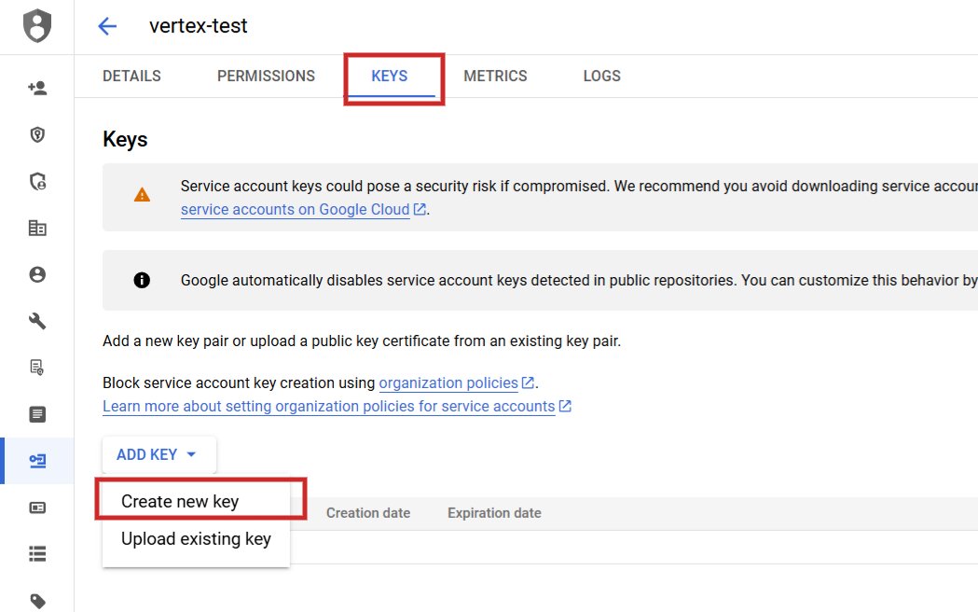The image size is (978, 612).
Task: Choose Create new key option
Action: [181, 502]
